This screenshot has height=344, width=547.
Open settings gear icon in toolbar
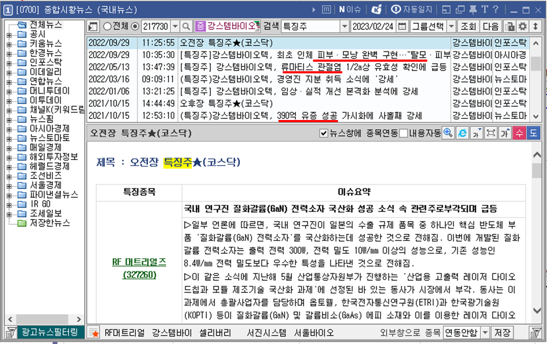click(523, 26)
